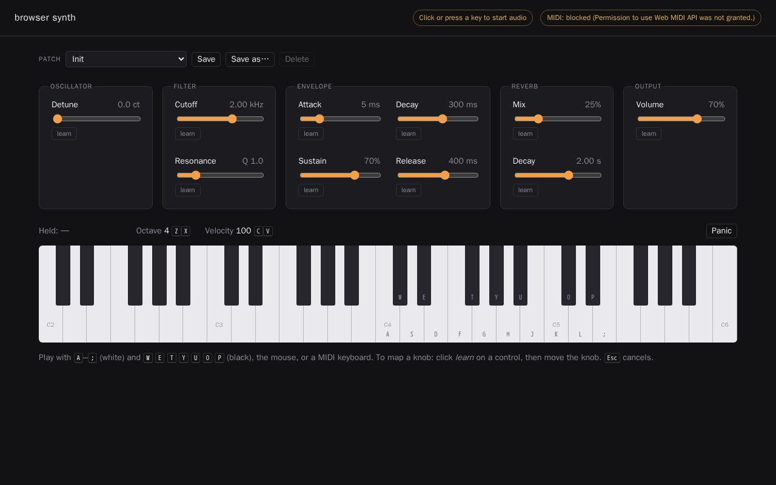The width and height of the screenshot is (776, 485).
Task: Play the C2 white piano key
Action: [50, 324]
